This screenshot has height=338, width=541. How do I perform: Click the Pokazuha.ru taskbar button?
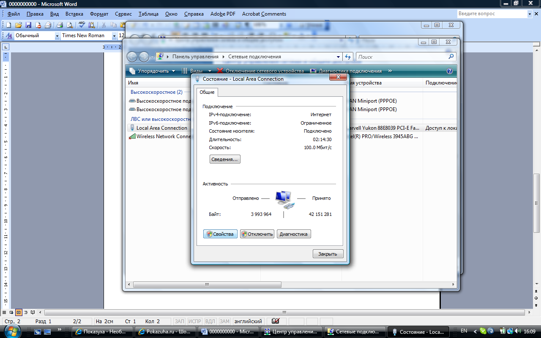point(166,332)
